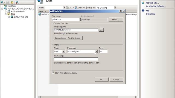
Task: Click the Test Settings... button
Action: [75, 38]
